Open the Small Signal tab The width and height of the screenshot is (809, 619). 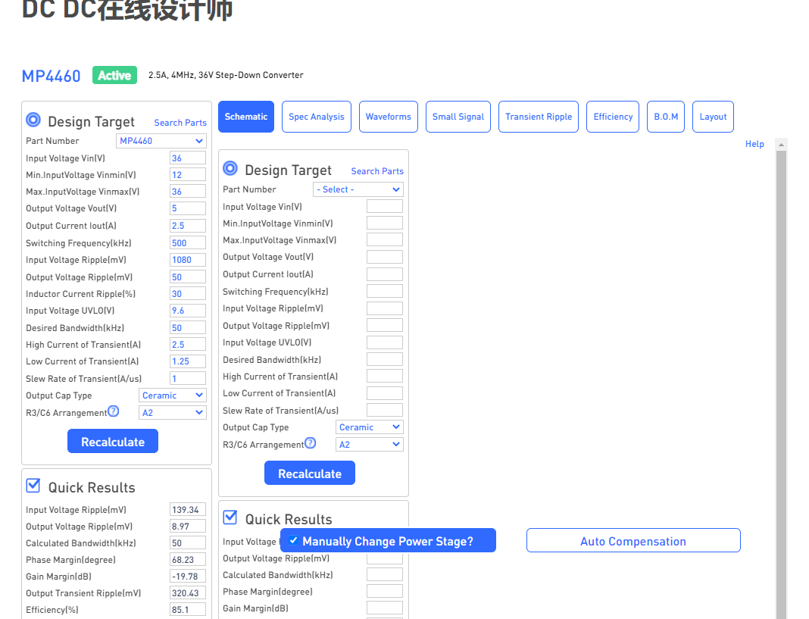point(458,117)
